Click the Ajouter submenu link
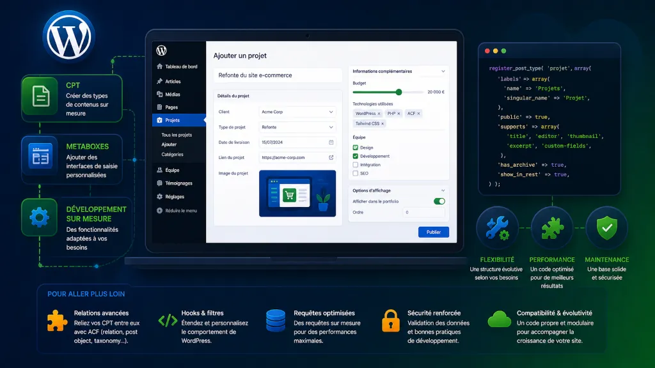The image size is (655, 368). point(169,144)
